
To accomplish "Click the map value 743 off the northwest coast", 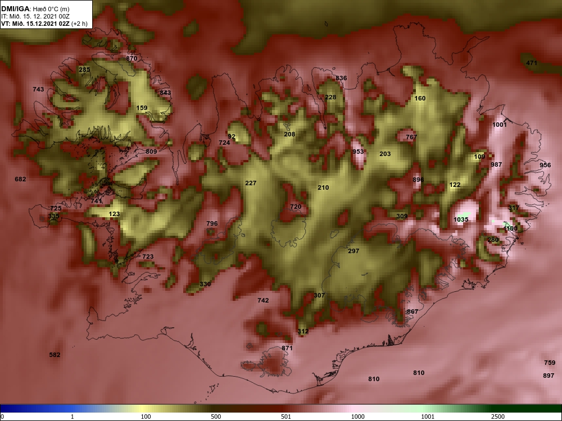I will [x=38, y=89].
